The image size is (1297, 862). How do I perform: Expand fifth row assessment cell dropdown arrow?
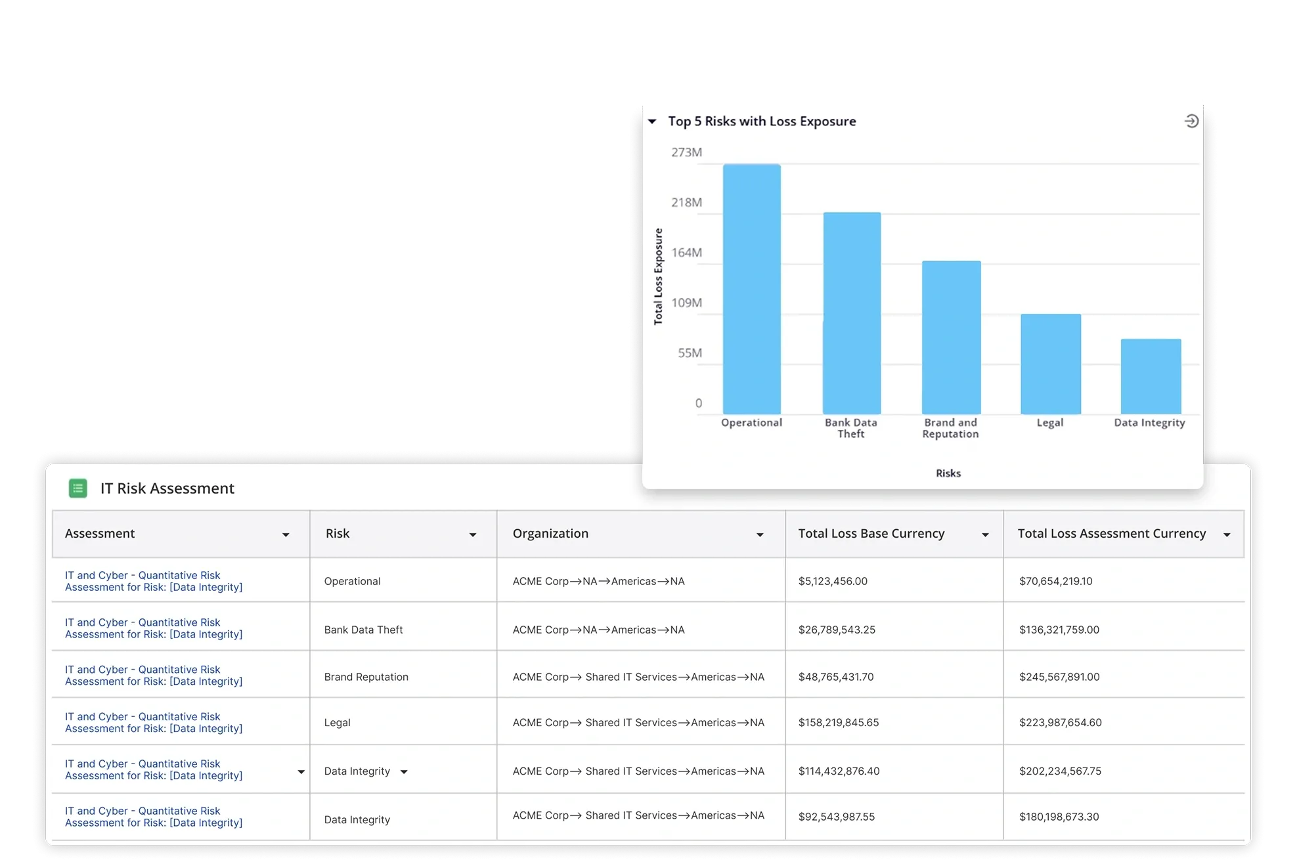click(301, 772)
